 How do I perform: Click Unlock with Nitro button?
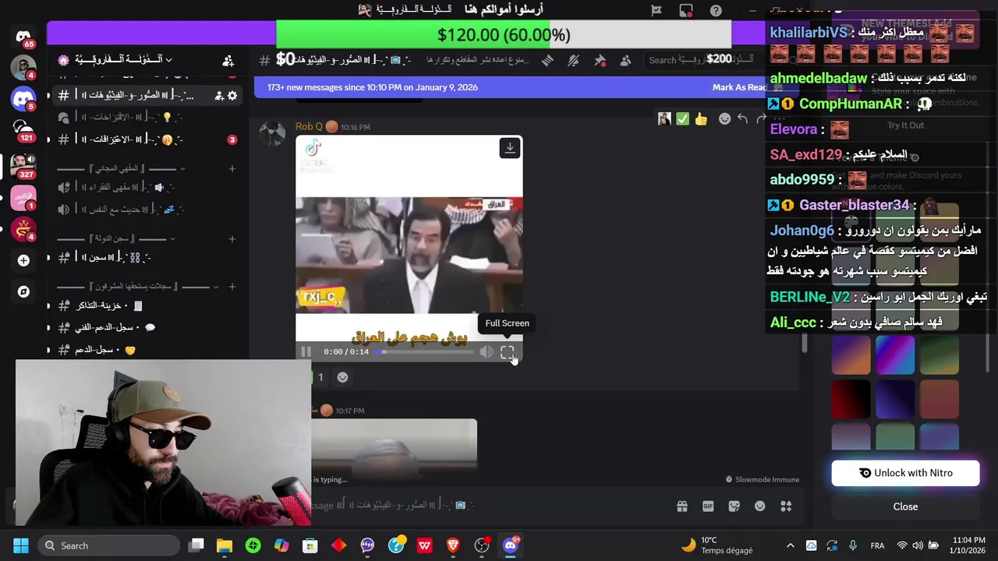pos(905,473)
